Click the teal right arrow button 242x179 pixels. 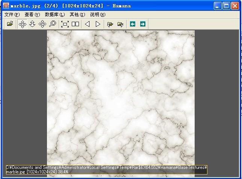click(x=143, y=24)
